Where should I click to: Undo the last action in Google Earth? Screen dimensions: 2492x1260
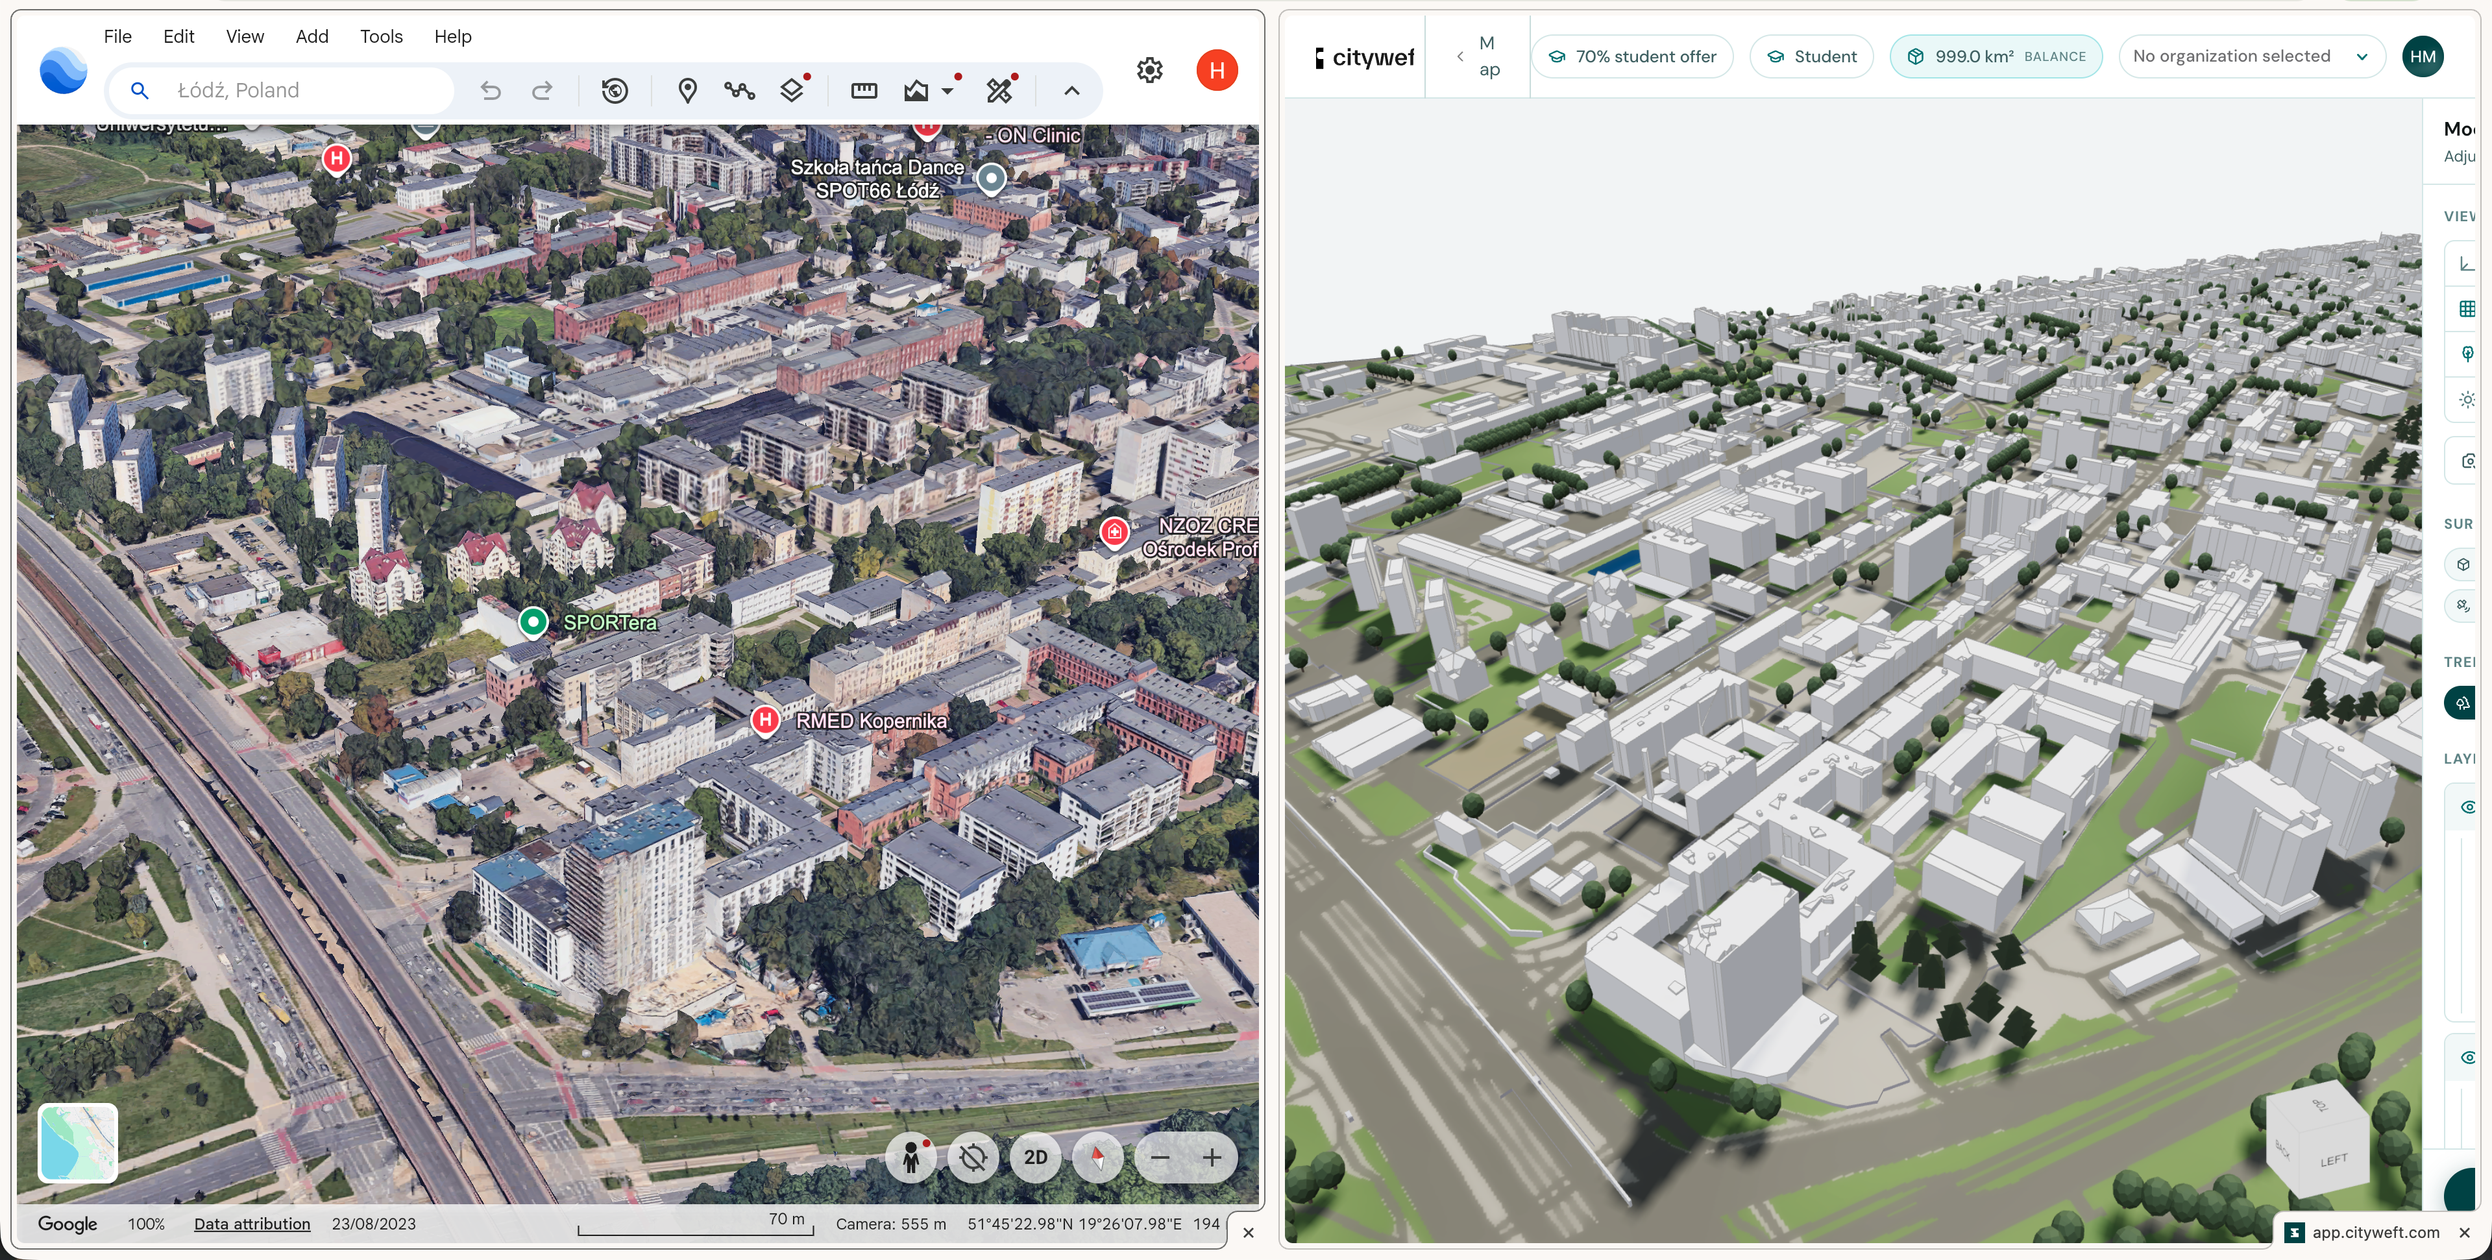click(x=491, y=91)
